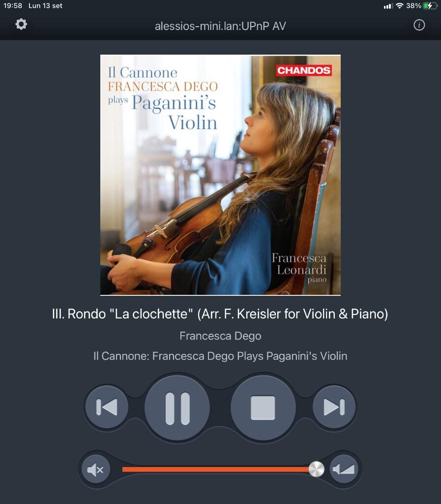Mute the volume using speaker-x icon
441x504 pixels.
coord(96,470)
